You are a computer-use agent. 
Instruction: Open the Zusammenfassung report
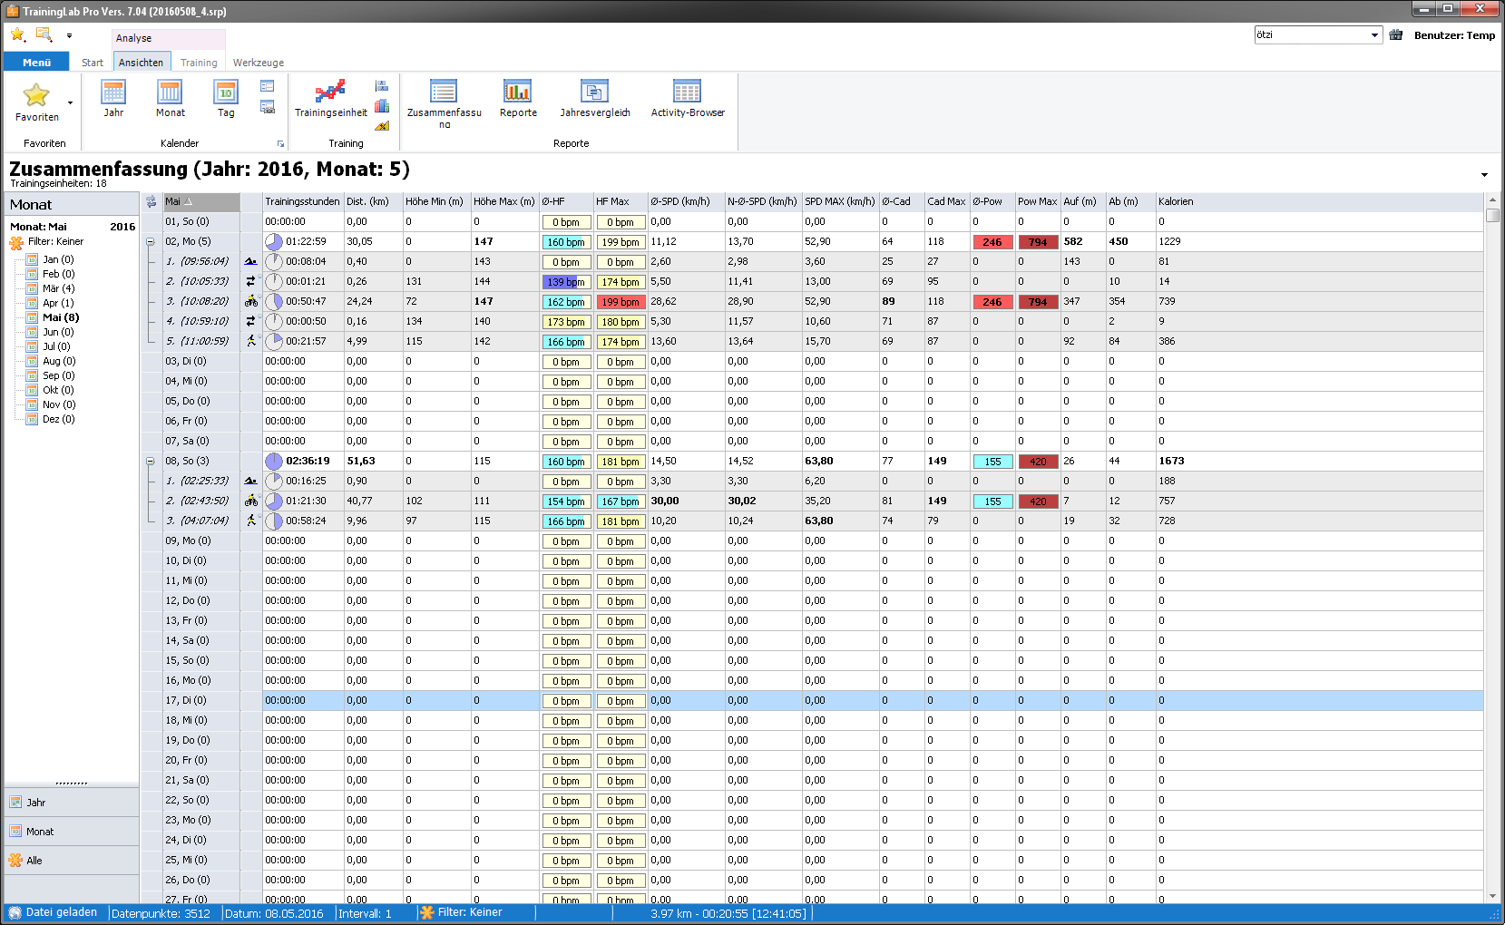[444, 103]
